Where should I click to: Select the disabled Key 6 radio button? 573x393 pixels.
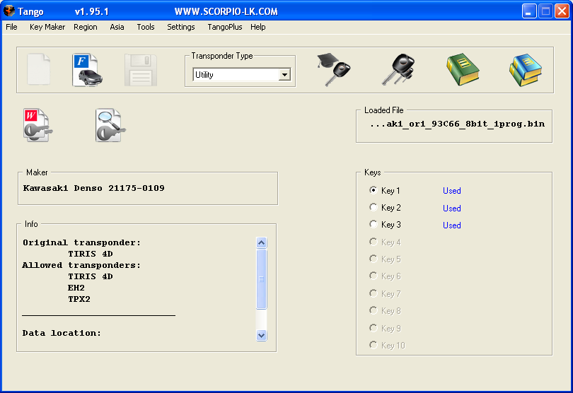pos(373,276)
